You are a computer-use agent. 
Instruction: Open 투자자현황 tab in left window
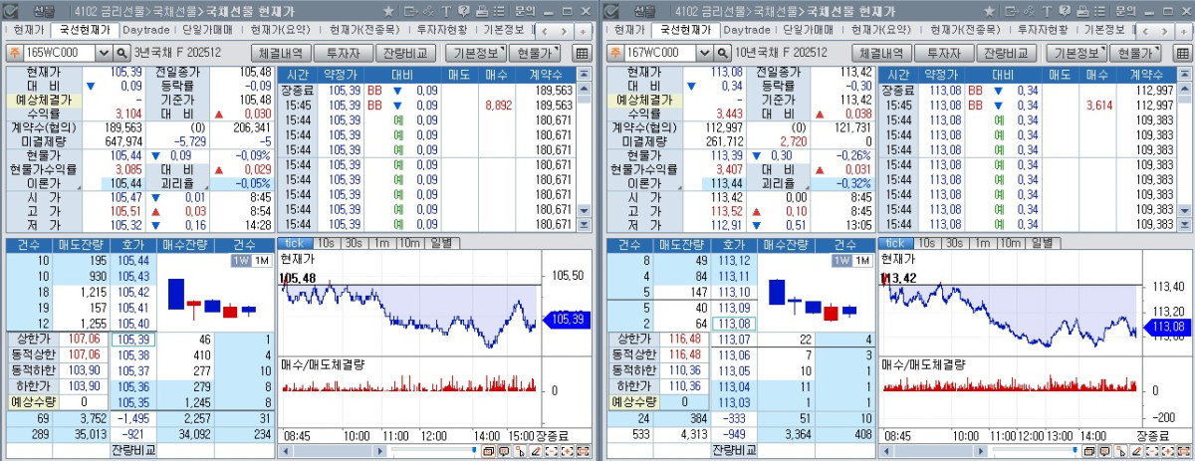click(442, 30)
